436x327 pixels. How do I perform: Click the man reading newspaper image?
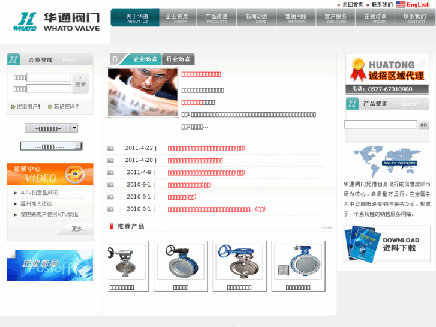point(143,92)
